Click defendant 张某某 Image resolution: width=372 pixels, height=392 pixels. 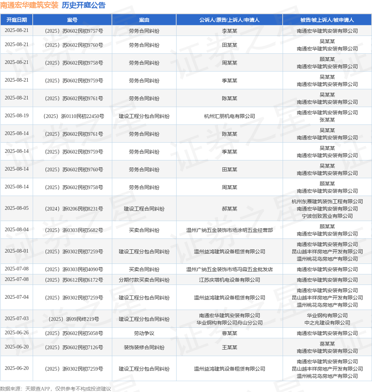327,120
